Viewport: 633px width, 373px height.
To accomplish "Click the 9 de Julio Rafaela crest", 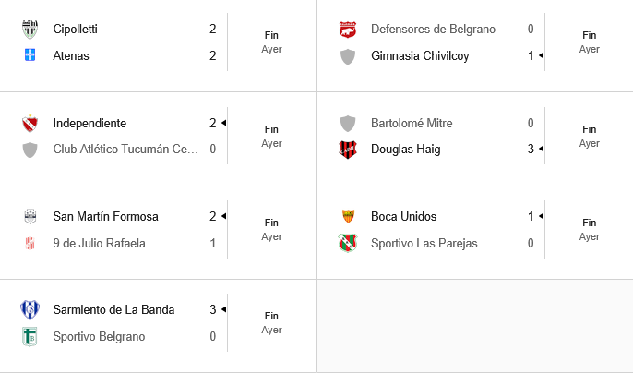I will (x=30, y=243).
